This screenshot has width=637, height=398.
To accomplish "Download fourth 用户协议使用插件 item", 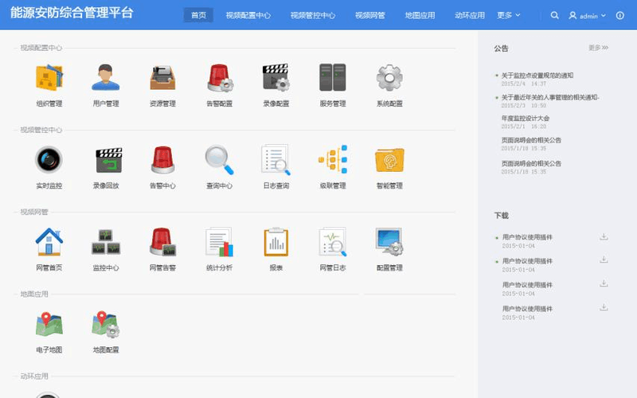I will point(604,307).
